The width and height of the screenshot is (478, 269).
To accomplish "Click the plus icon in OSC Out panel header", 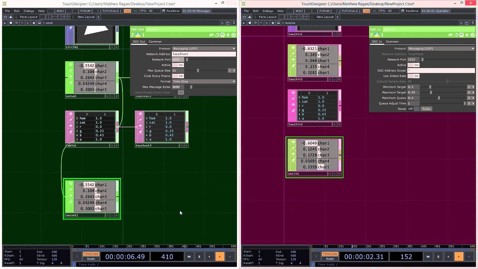I will 228,35.
